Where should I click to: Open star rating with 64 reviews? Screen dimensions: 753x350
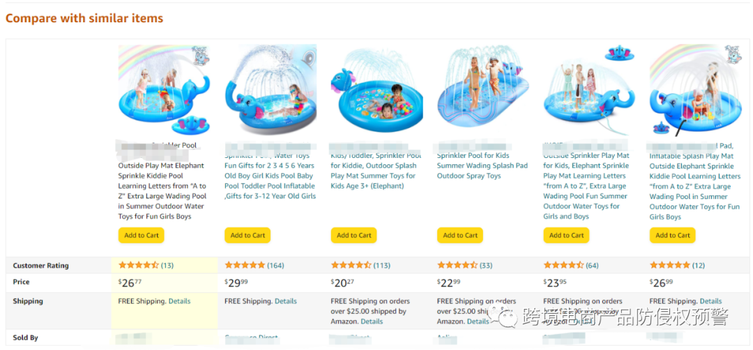[x=563, y=265]
